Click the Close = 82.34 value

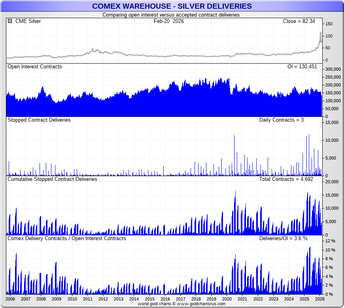(x=299, y=21)
